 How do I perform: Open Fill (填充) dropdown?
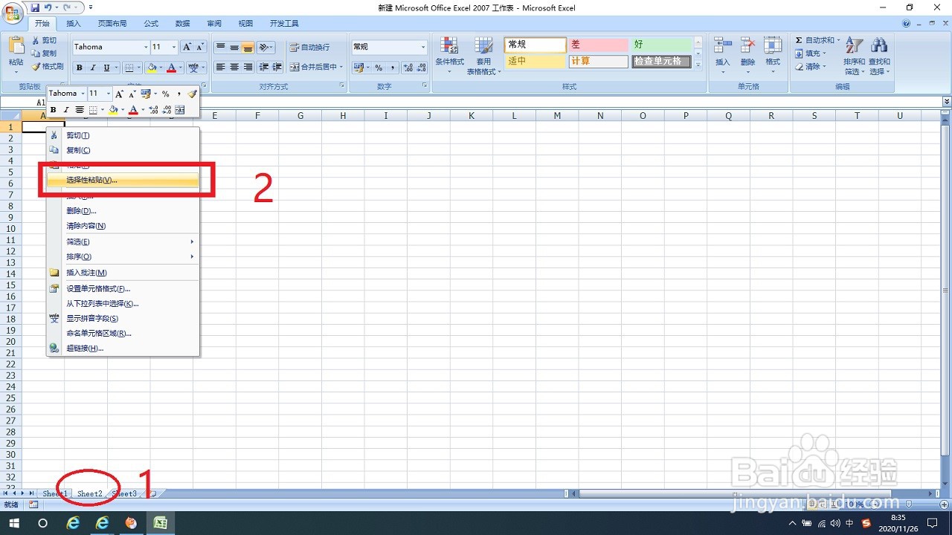tap(811, 53)
